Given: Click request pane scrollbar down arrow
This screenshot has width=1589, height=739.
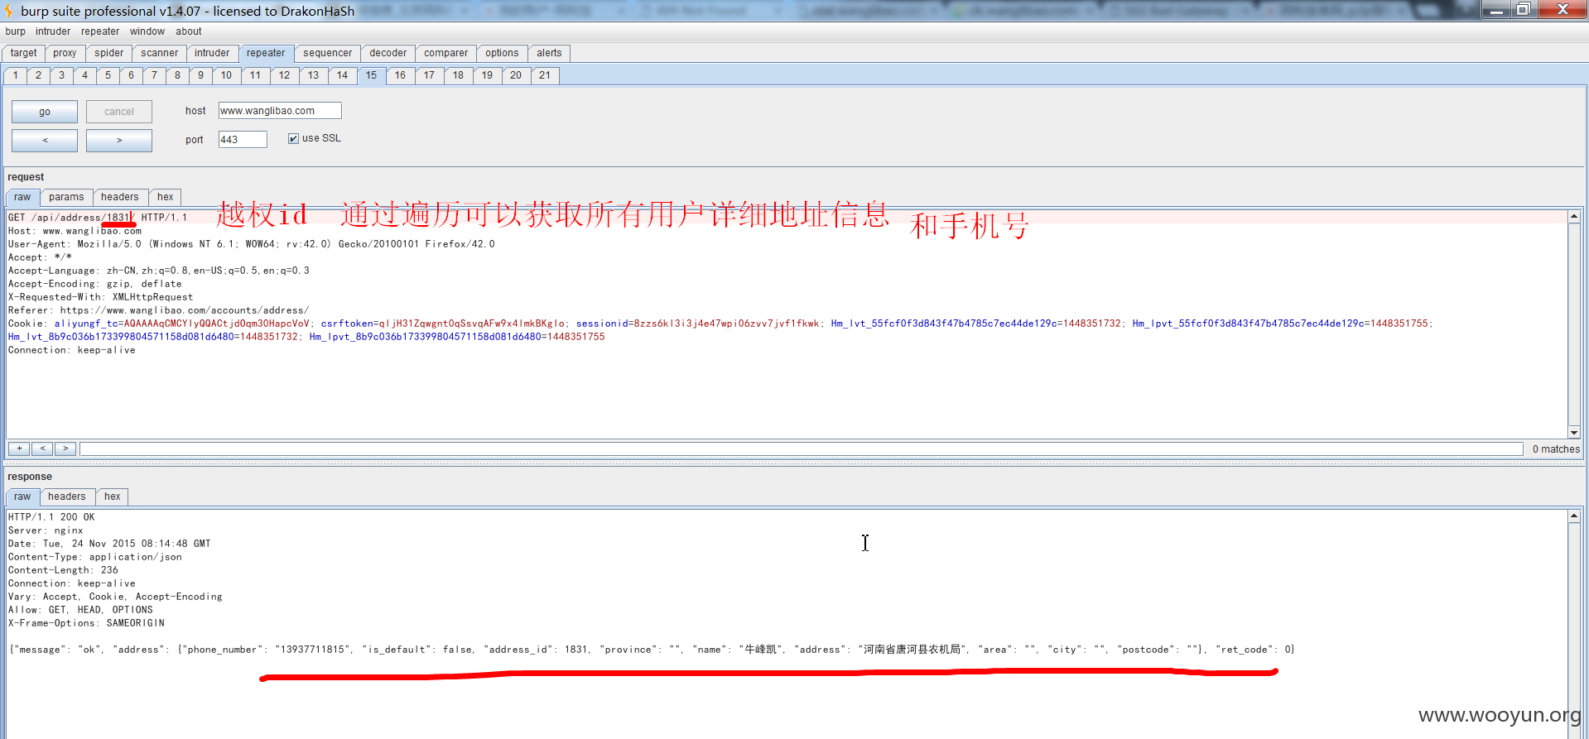Looking at the screenshot, I should [1574, 433].
